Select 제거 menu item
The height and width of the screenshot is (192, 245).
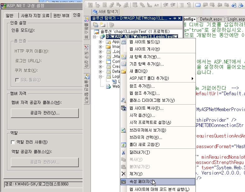(158, 174)
